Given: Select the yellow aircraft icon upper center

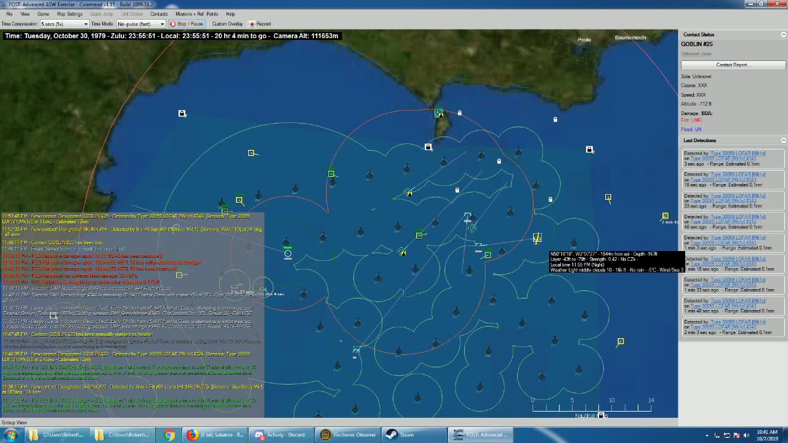Looking at the screenshot, I should pos(408,193).
